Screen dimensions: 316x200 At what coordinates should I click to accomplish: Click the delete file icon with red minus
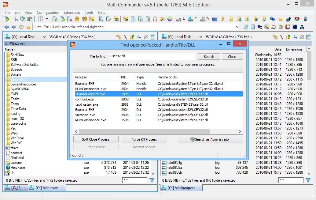[x=70, y=19]
